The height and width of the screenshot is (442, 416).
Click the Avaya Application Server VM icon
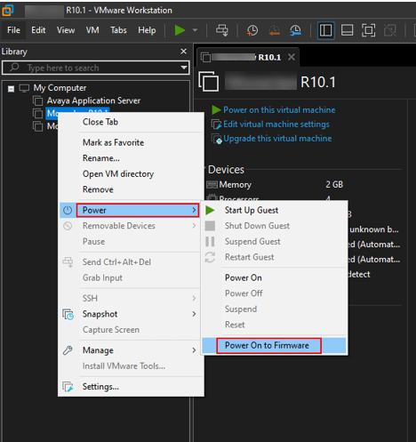click(37, 100)
